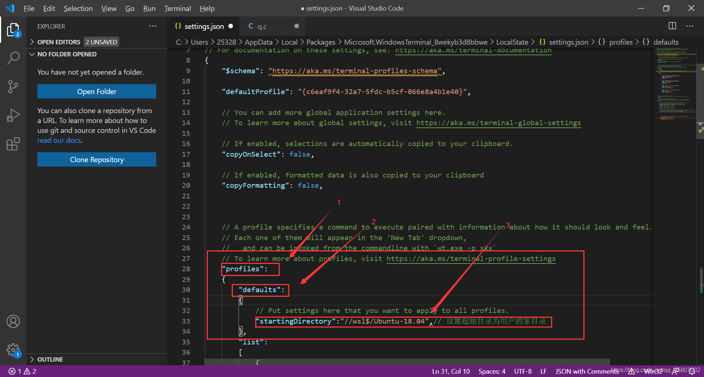This screenshot has height=377, width=704.
Task: Open the Explorer view in activity bar
Action: click(x=13, y=30)
